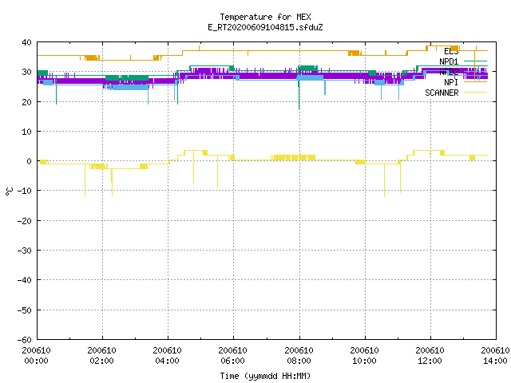This screenshot has height=383, width=511.
Task: Click the y-axis tick label -10
Action: (x=25, y=191)
